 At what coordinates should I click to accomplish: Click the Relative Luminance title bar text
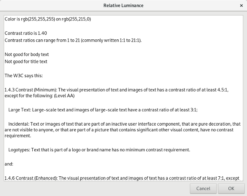(123, 6)
